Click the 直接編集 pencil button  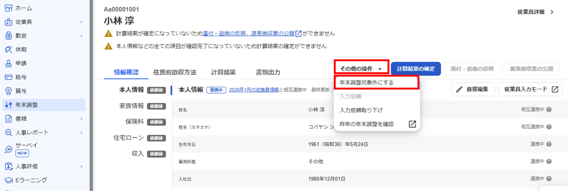coord(473,89)
